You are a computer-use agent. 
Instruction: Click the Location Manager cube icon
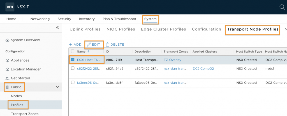(7, 69)
